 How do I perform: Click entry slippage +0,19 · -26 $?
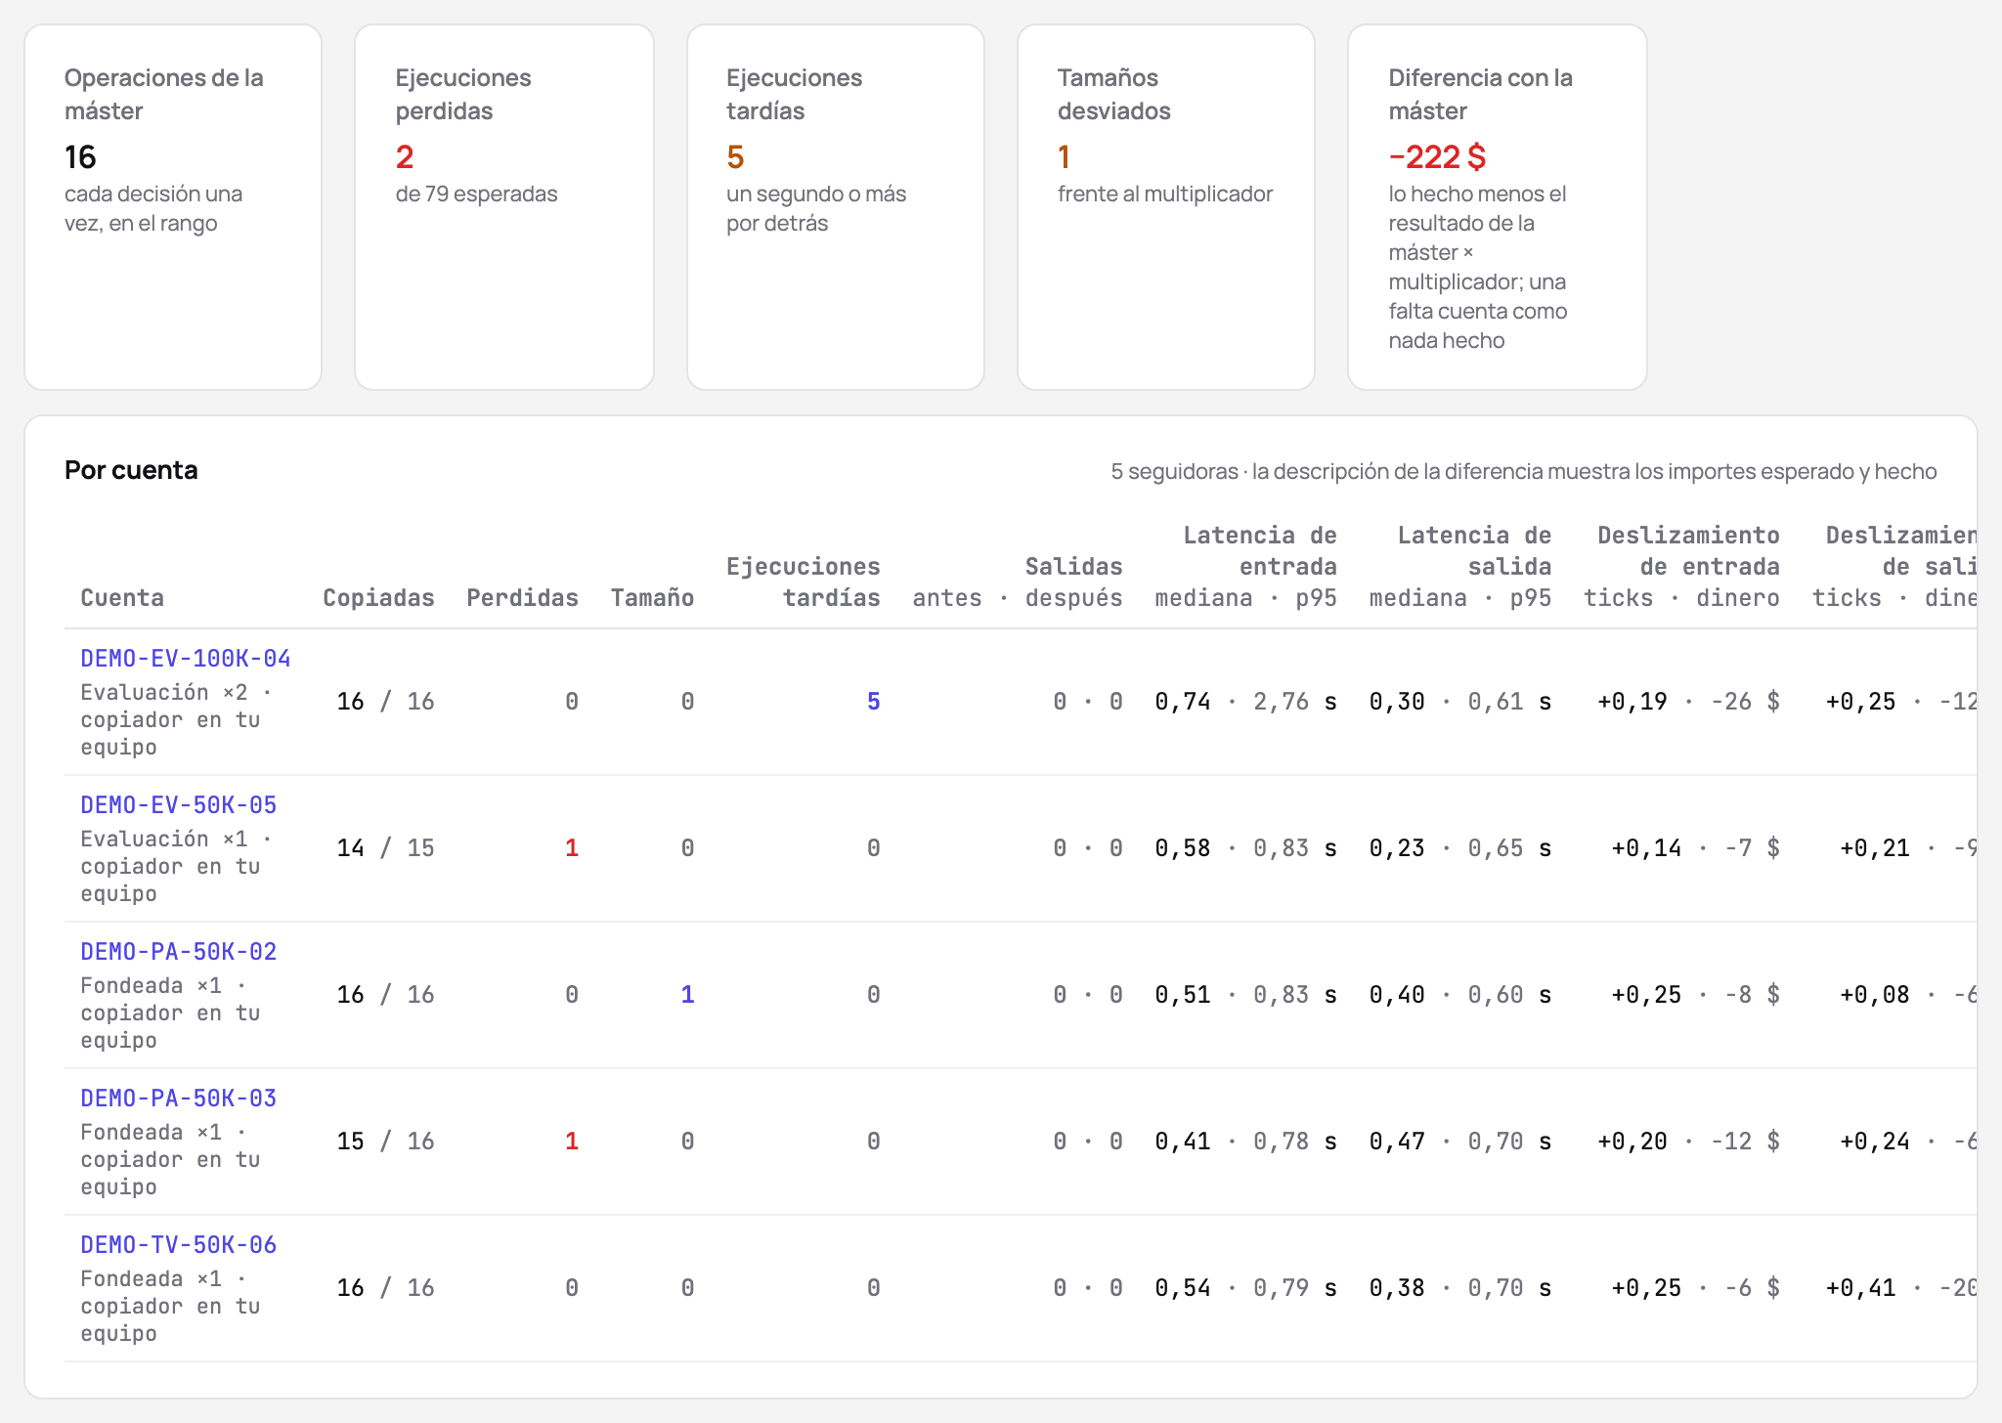pos(1688,702)
